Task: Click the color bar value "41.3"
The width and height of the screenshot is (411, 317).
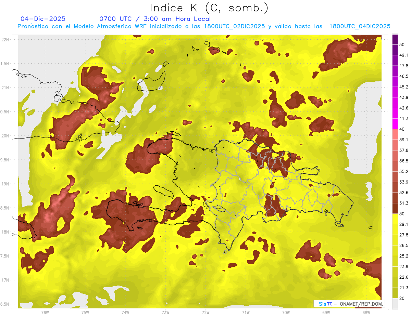Action: pyautogui.click(x=404, y=119)
